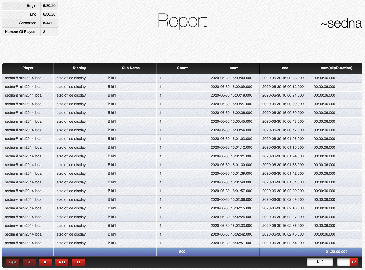This screenshot has width=365, height=270.
Task: Click the page number input field
Action: pyautogui.click(x=343, y=262)
